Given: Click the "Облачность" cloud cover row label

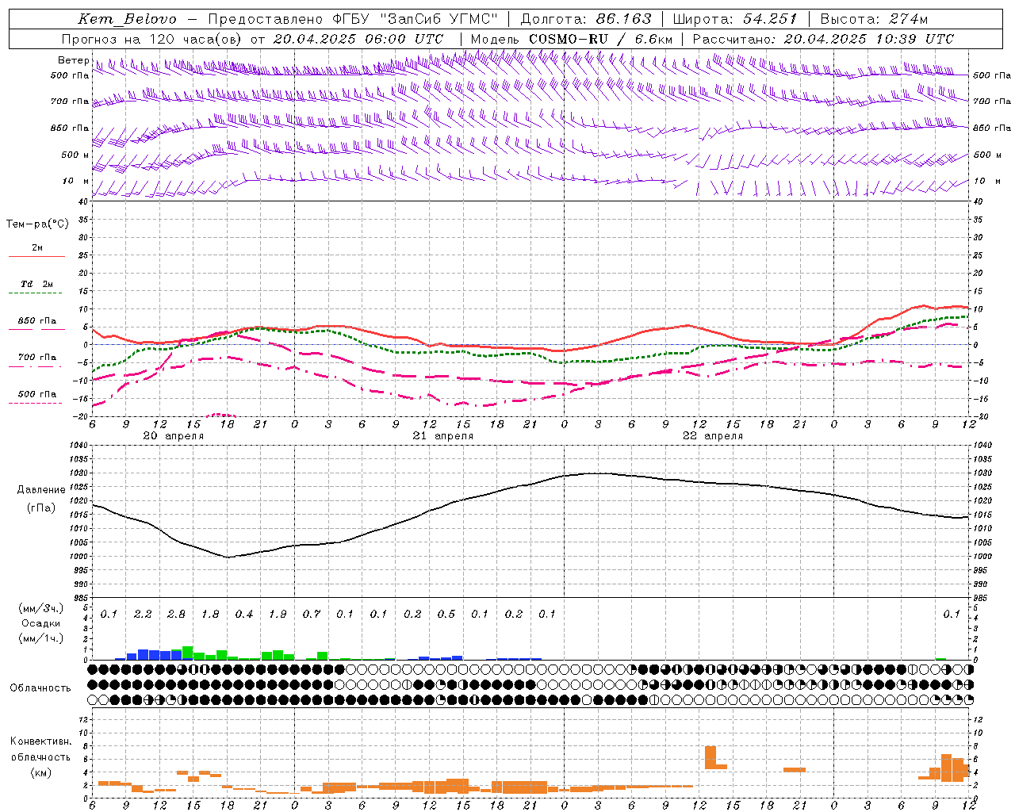Looking at the screenshot, I should click(x=40, y=688).
